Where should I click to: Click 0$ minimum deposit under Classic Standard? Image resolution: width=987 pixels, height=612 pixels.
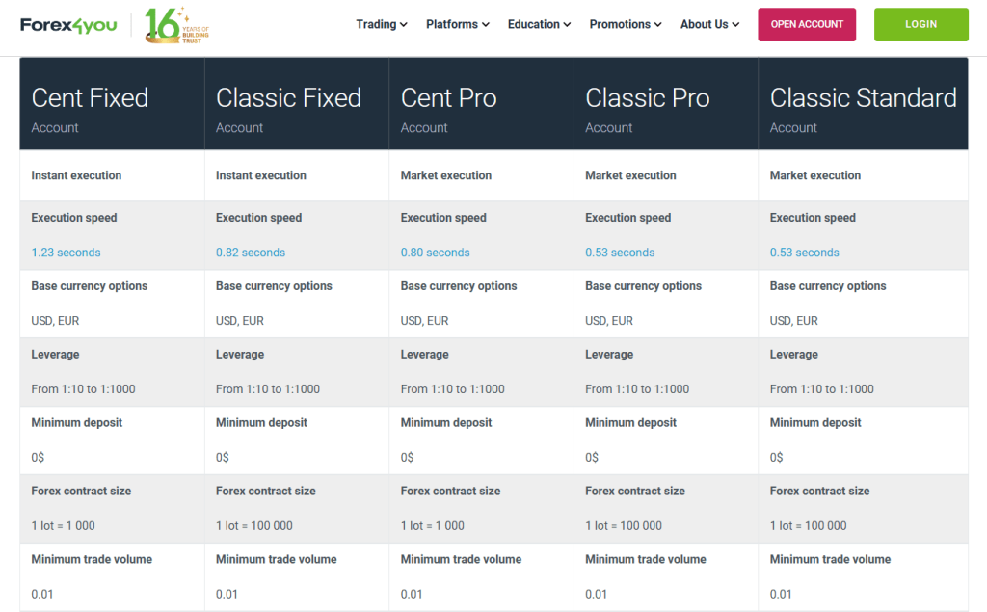coord(776,458)
